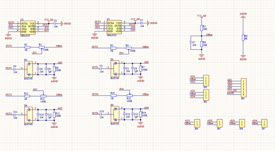Click coupling capacitor C3
275x151 pixels.
coord(101,69)
